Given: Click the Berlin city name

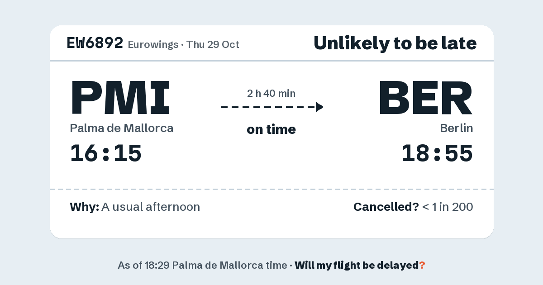Looking at the screenshot, I should [457, 128].
